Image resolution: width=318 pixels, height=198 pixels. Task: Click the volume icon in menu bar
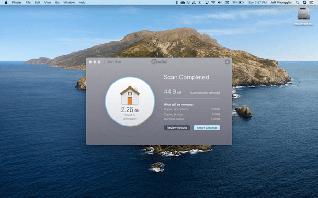click(x=220, y=3)
